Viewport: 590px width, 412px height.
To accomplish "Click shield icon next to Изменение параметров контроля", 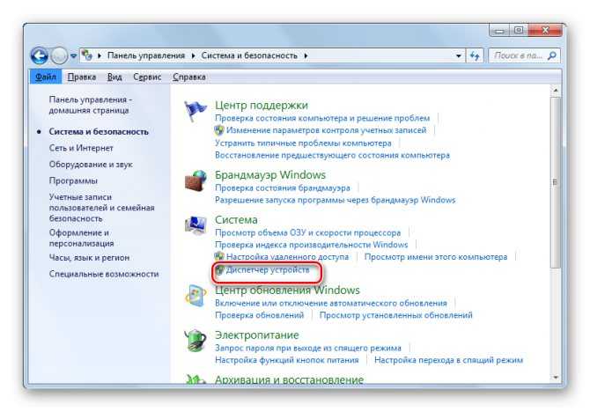I will click(x=219, y=130).
